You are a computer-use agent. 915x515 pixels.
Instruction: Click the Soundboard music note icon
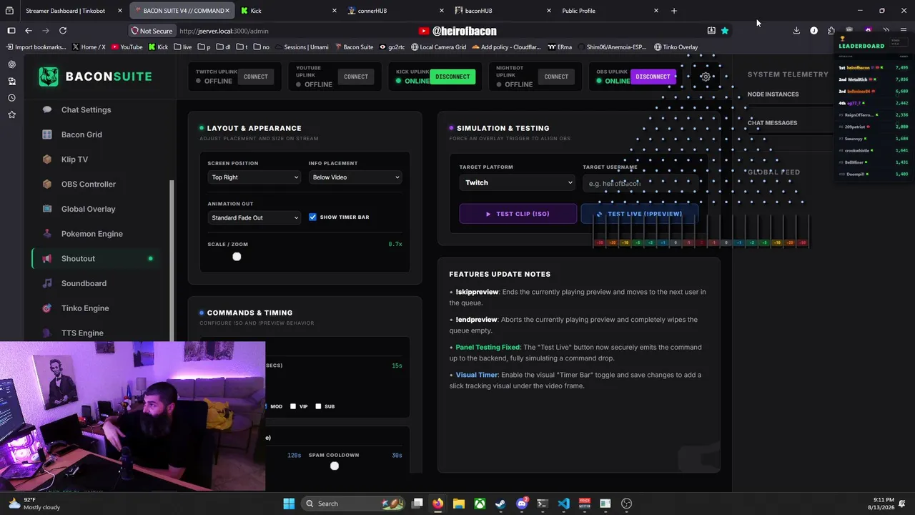(x=47, y=283)
